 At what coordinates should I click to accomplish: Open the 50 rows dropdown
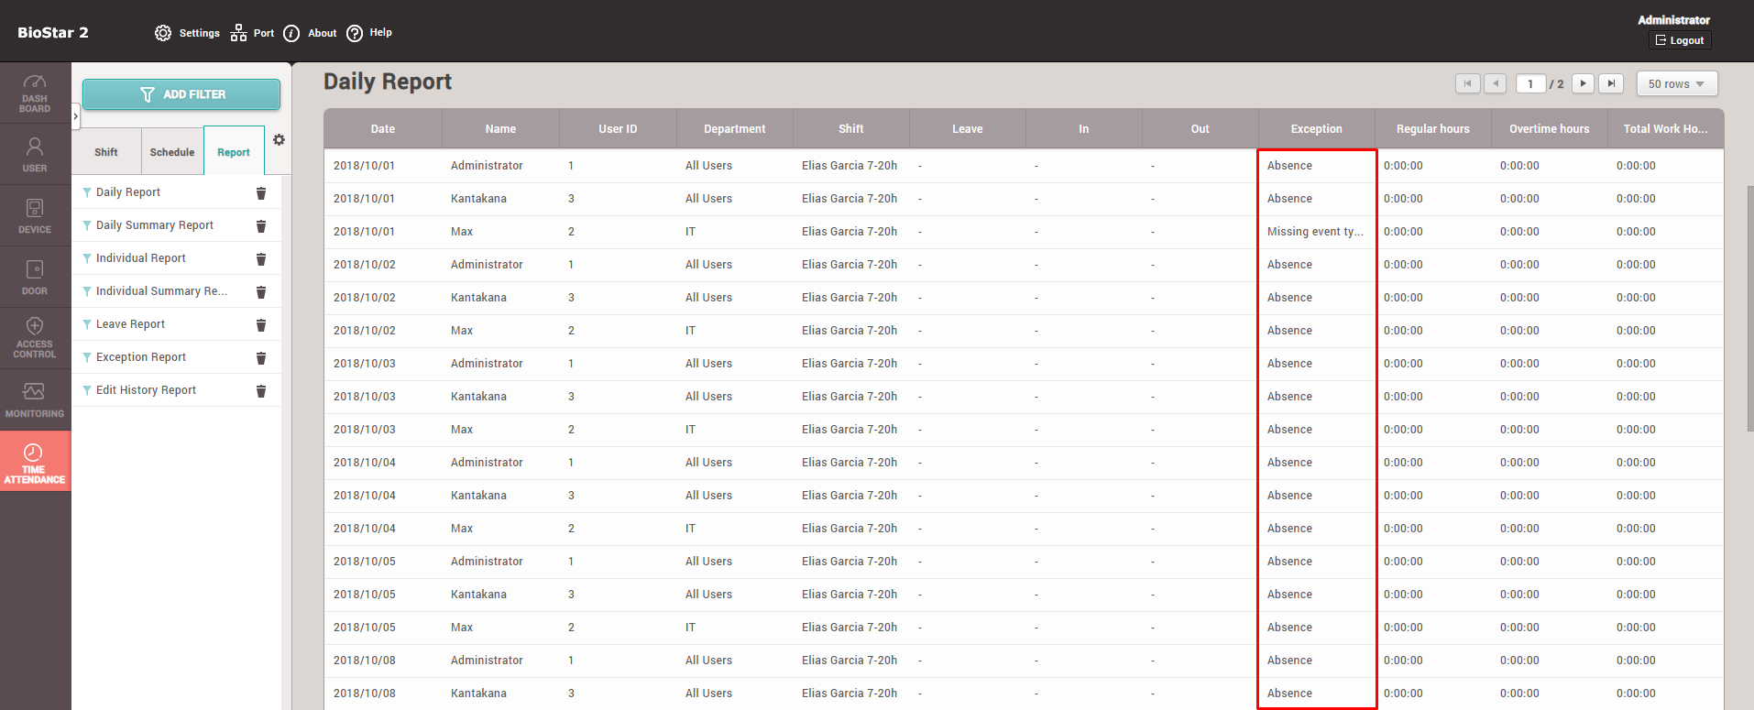pos(1676,84)
